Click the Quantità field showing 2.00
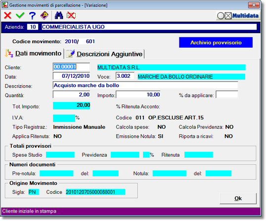 click(x=71, y=95)
